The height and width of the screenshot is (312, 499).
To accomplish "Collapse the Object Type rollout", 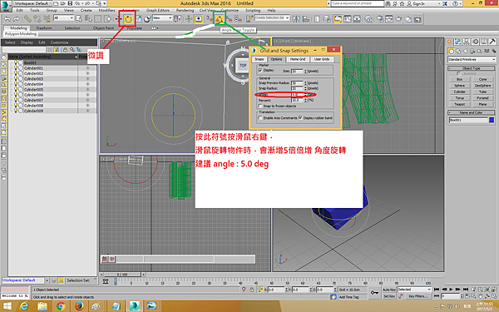I will (472, 68).
